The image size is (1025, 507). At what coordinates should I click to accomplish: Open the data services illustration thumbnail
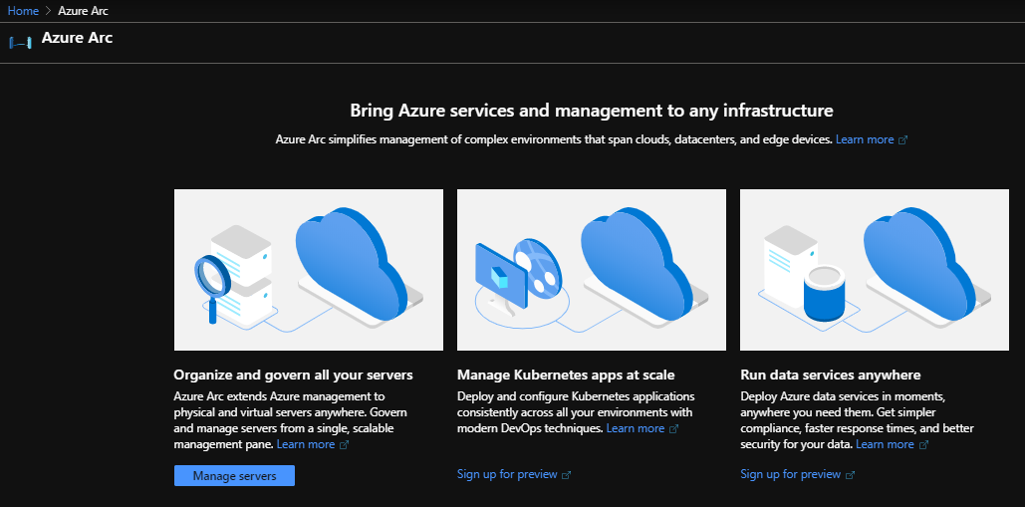(x=875, y=270)
